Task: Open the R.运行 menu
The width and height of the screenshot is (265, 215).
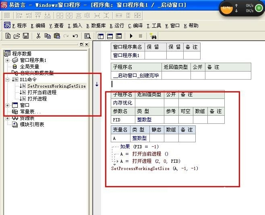Action: tap(117, 26)
